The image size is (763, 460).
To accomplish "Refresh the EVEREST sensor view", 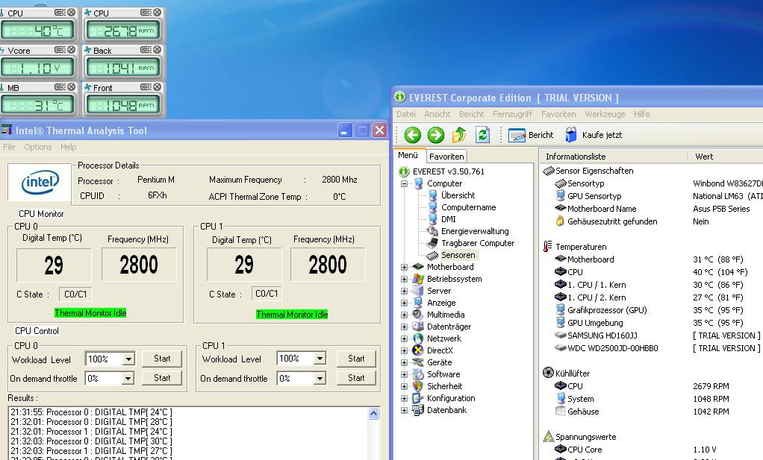I will pyautogui.click(x=482, y=135).
